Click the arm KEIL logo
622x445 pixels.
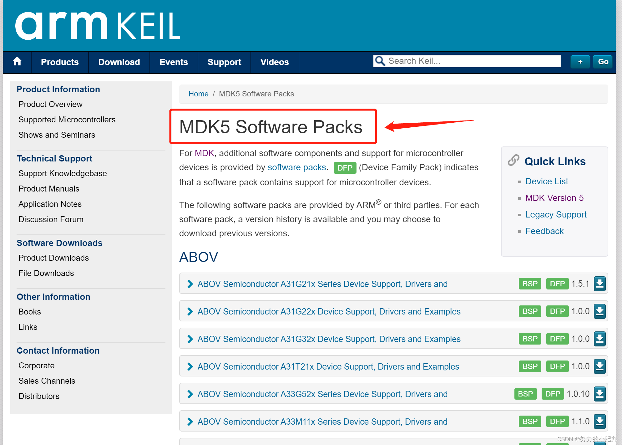click(98, 26)
